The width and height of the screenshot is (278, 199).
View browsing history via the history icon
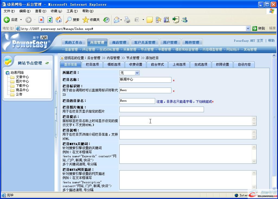coord(106,20)
